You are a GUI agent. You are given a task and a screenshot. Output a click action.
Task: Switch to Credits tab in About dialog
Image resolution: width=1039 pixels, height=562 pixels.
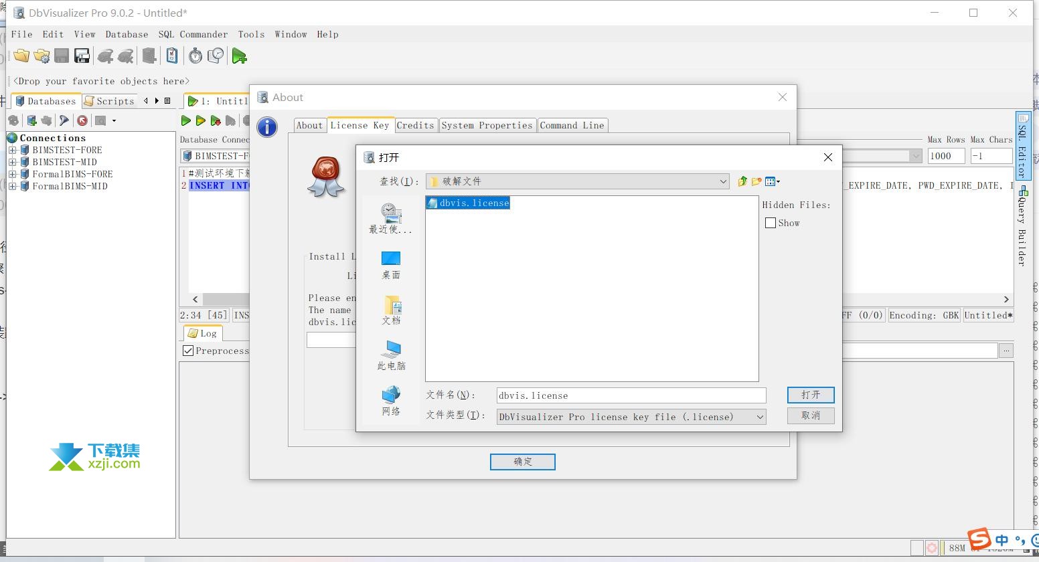(415, 125)
